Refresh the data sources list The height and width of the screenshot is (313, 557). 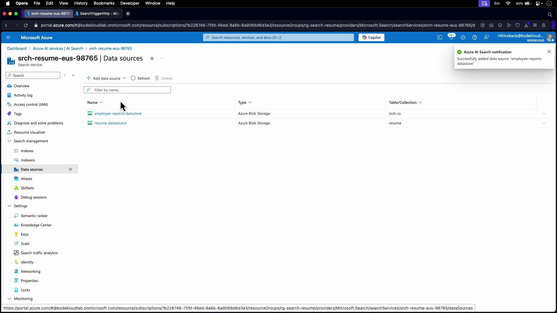pyautogui.click(x=140, y=78)
